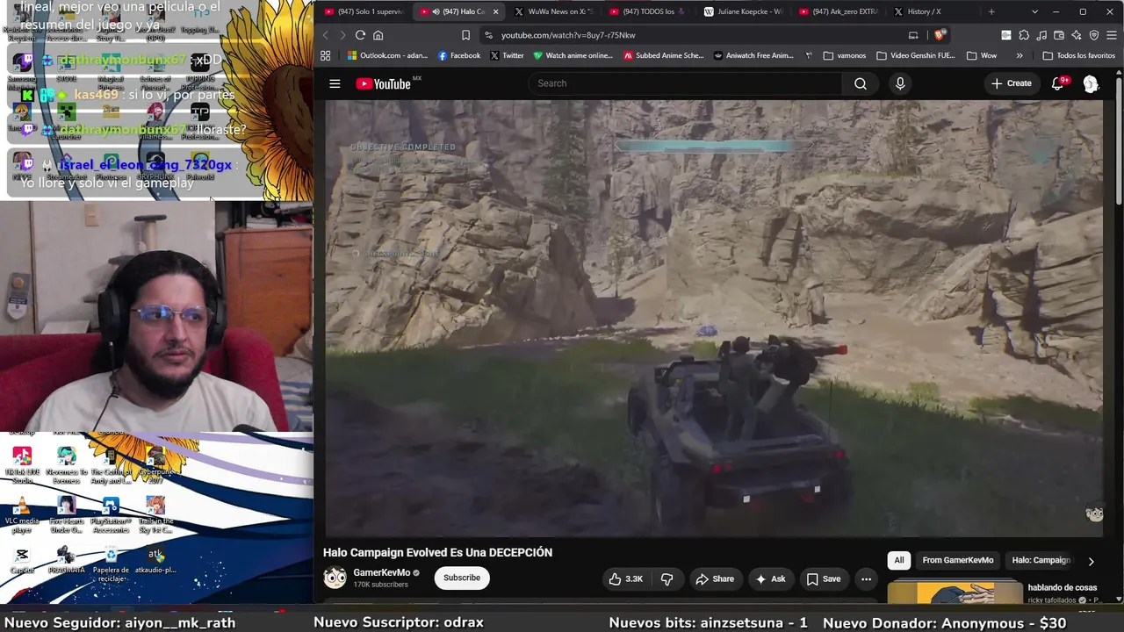Open the GamerKevMo channel avatar
The image size is (1124, 632).
coord(335,578)
